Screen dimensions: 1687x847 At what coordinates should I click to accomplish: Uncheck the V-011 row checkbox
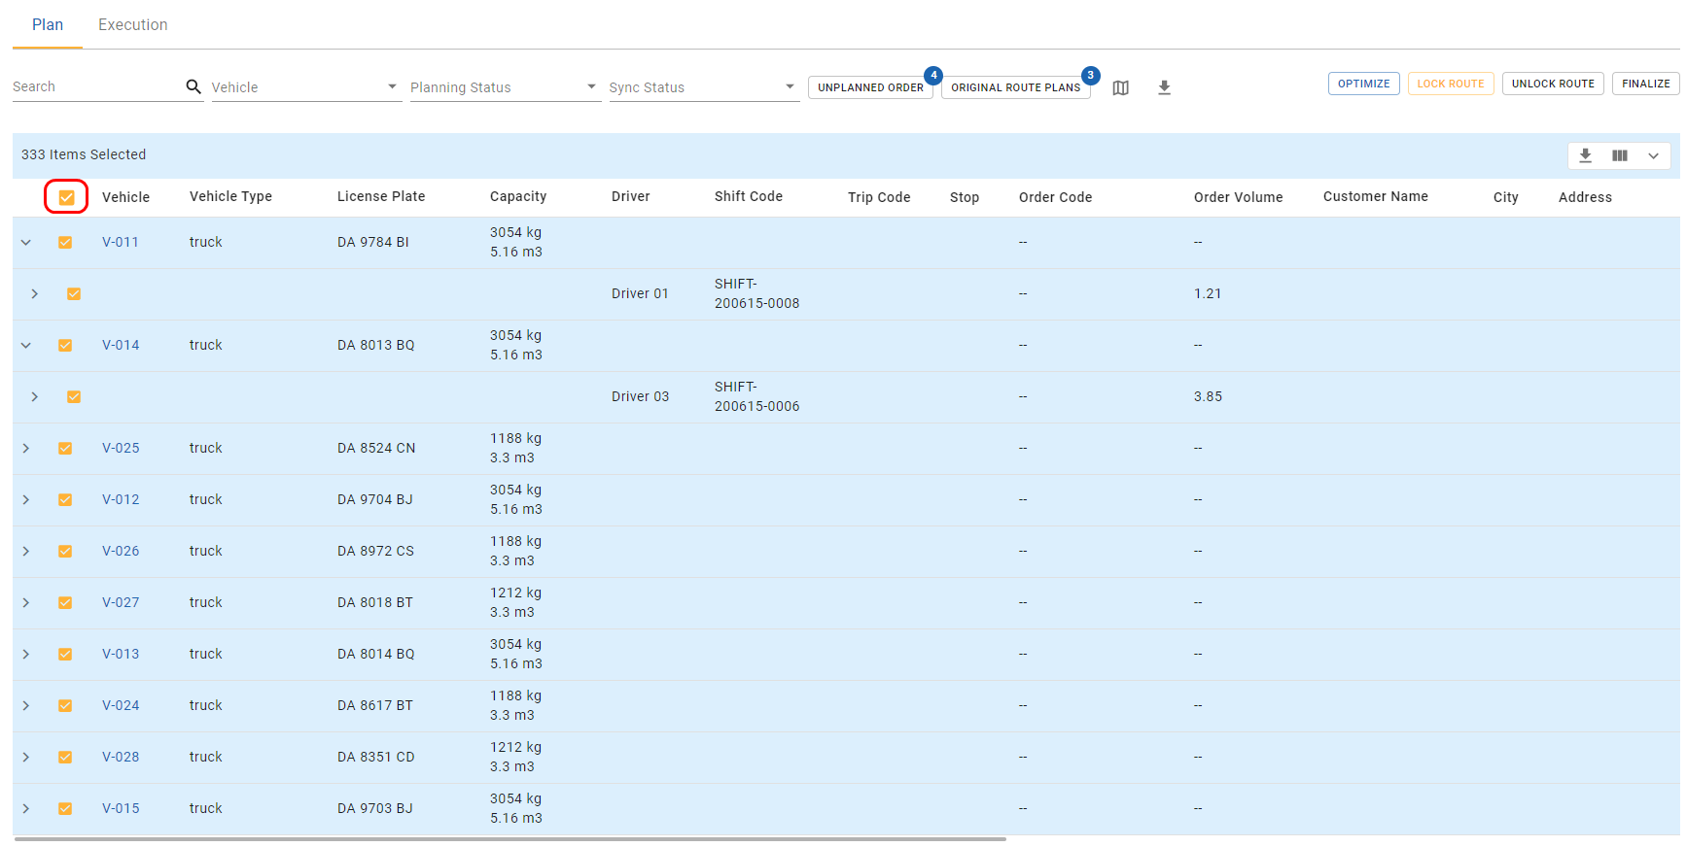point(65,242)
